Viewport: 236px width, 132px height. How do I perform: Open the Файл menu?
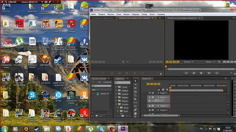click(93, 14)
